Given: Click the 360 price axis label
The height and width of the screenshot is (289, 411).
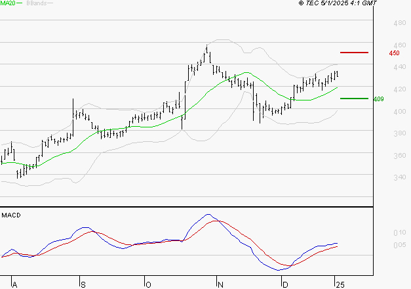Looking at the screenshot, I should pos(399,156).
